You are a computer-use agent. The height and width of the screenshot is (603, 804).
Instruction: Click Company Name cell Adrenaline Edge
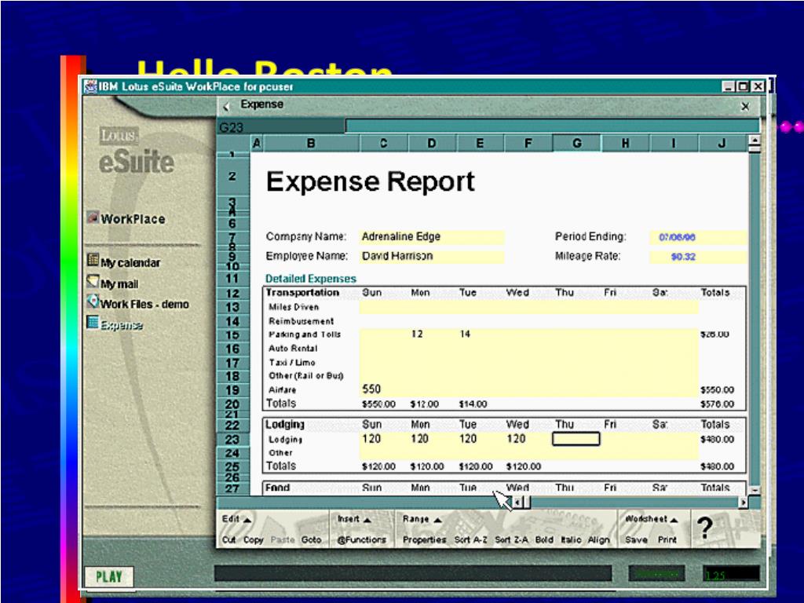pyautogui.click(x=432, y=237)
